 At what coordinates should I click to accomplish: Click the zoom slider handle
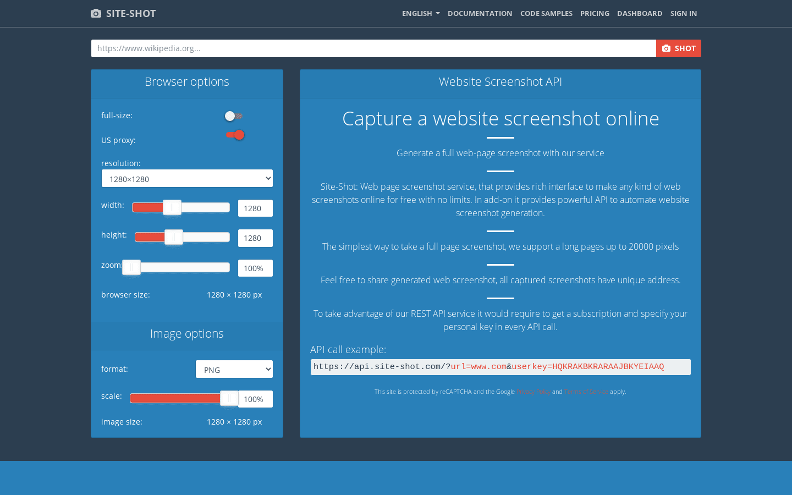(x=131, y=267)
